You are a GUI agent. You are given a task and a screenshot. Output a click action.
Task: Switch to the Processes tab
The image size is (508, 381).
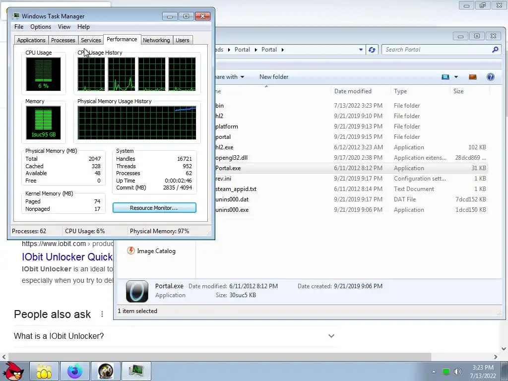pos(63,40)
